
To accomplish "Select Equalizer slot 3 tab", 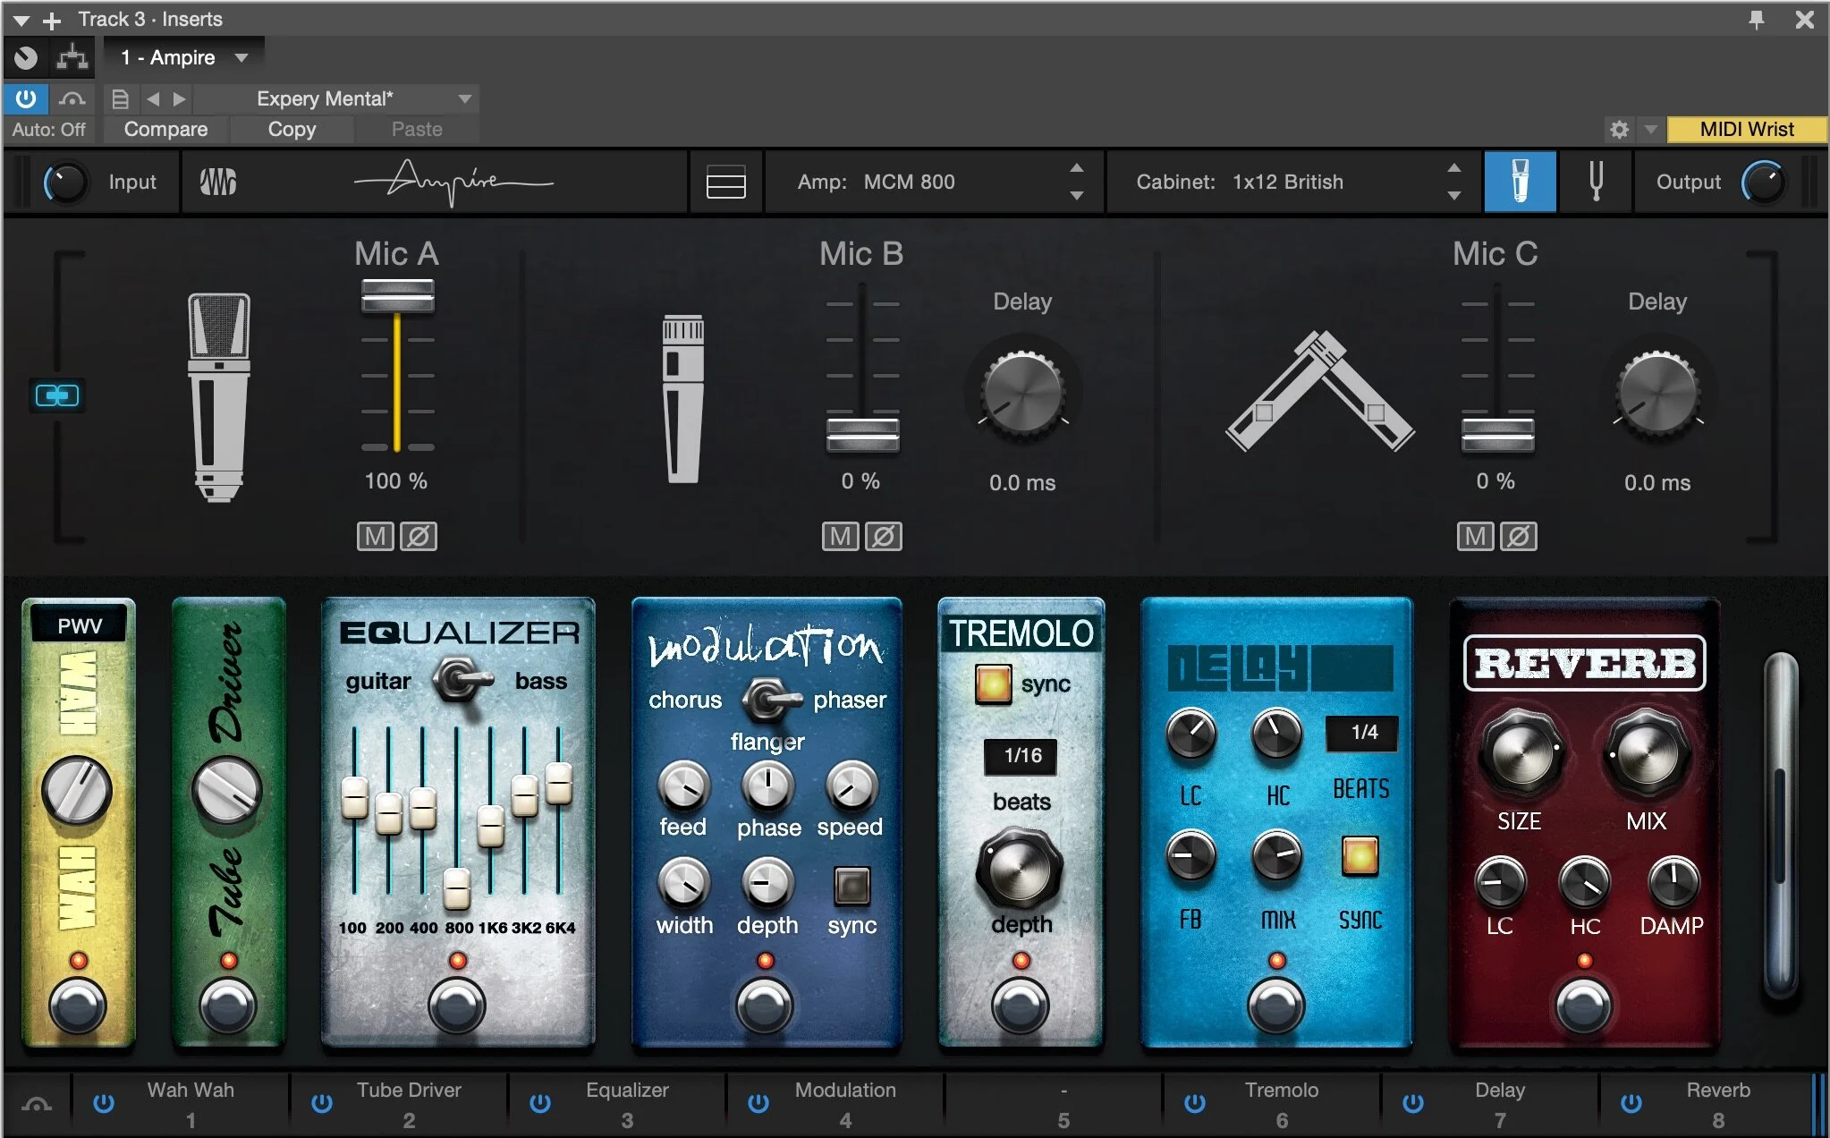I will pyautogui.click(x=626, y=1103).
